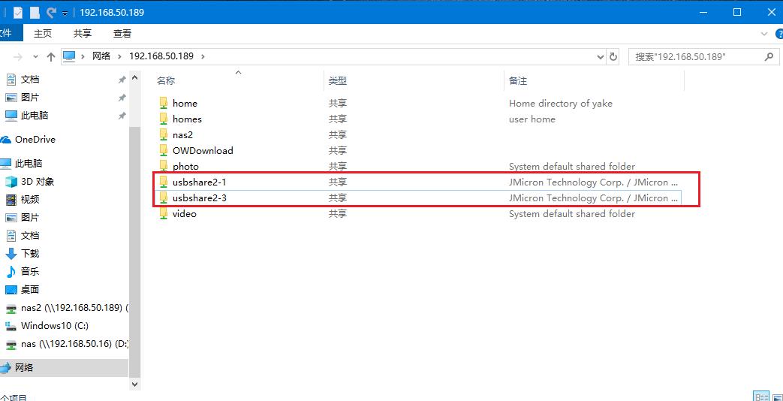783x401 pixels.
Task: Click the search box for 192.168.50.189
Action: 694,56
